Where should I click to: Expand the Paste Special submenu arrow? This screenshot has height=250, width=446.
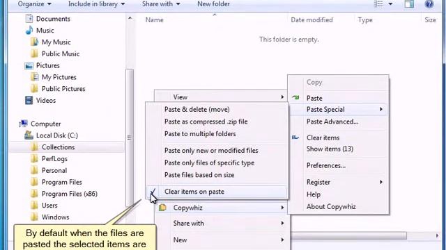[381, 110]
